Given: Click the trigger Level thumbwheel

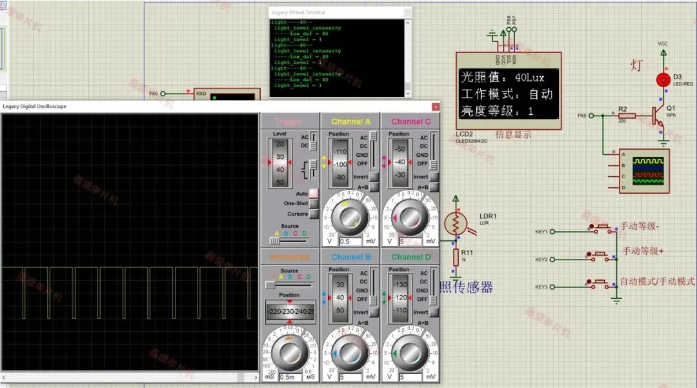Looking at the screenshot, I should point(279,163).
